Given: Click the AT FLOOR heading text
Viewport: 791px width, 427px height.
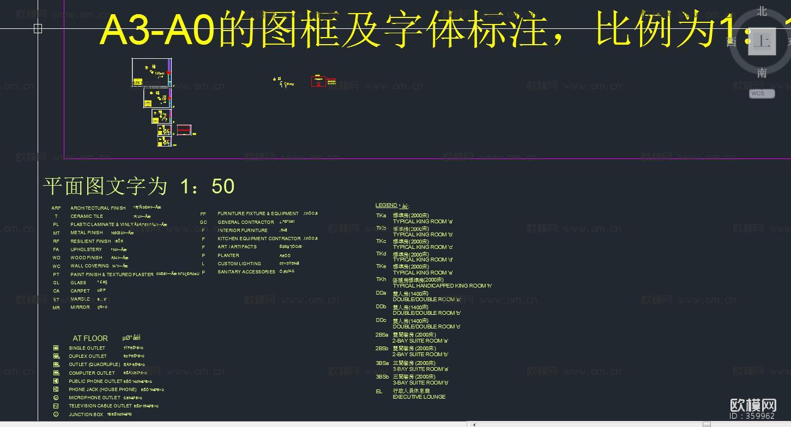Looking at the screenshot, I should tap(90, 338).
